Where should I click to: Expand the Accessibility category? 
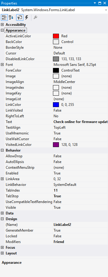tap(2, 25)
